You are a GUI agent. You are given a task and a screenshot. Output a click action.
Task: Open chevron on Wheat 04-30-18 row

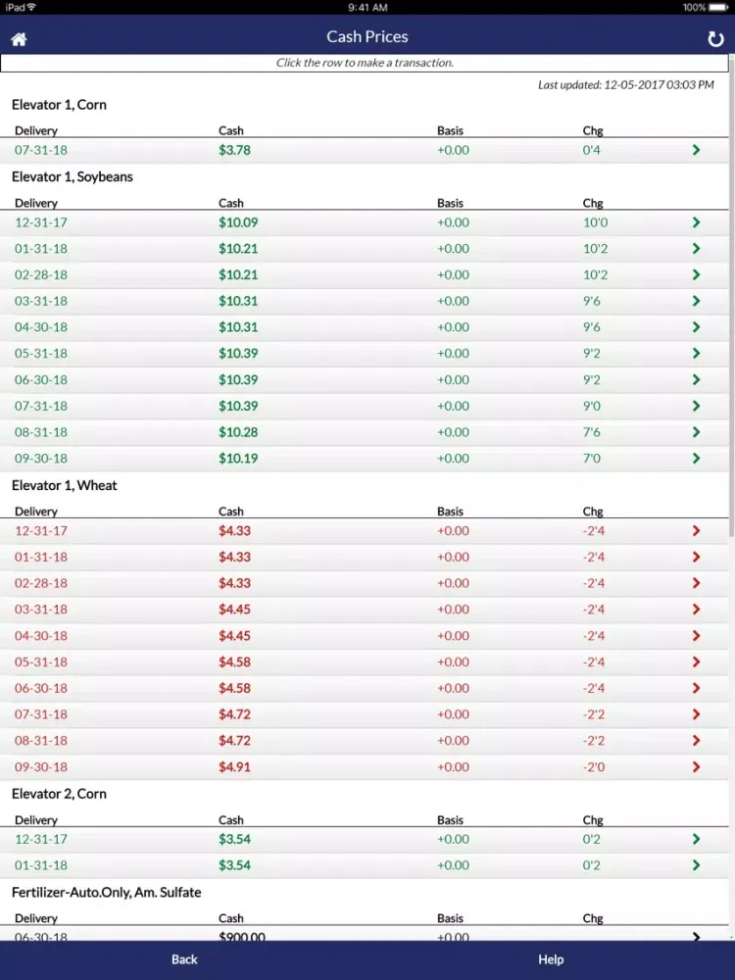(x=696, y=636)
